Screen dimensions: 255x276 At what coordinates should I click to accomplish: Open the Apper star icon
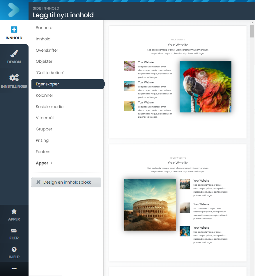[14, 212]
